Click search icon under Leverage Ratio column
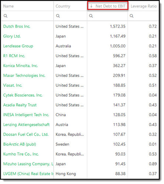 131,16
